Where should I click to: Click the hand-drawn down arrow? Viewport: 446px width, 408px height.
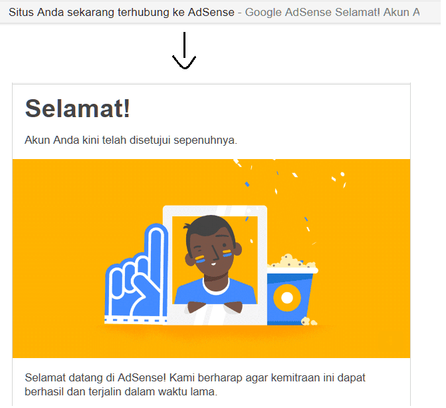(184, 51)
